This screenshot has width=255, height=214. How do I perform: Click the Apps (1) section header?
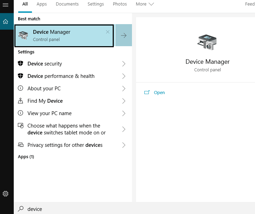click(26, 157)
